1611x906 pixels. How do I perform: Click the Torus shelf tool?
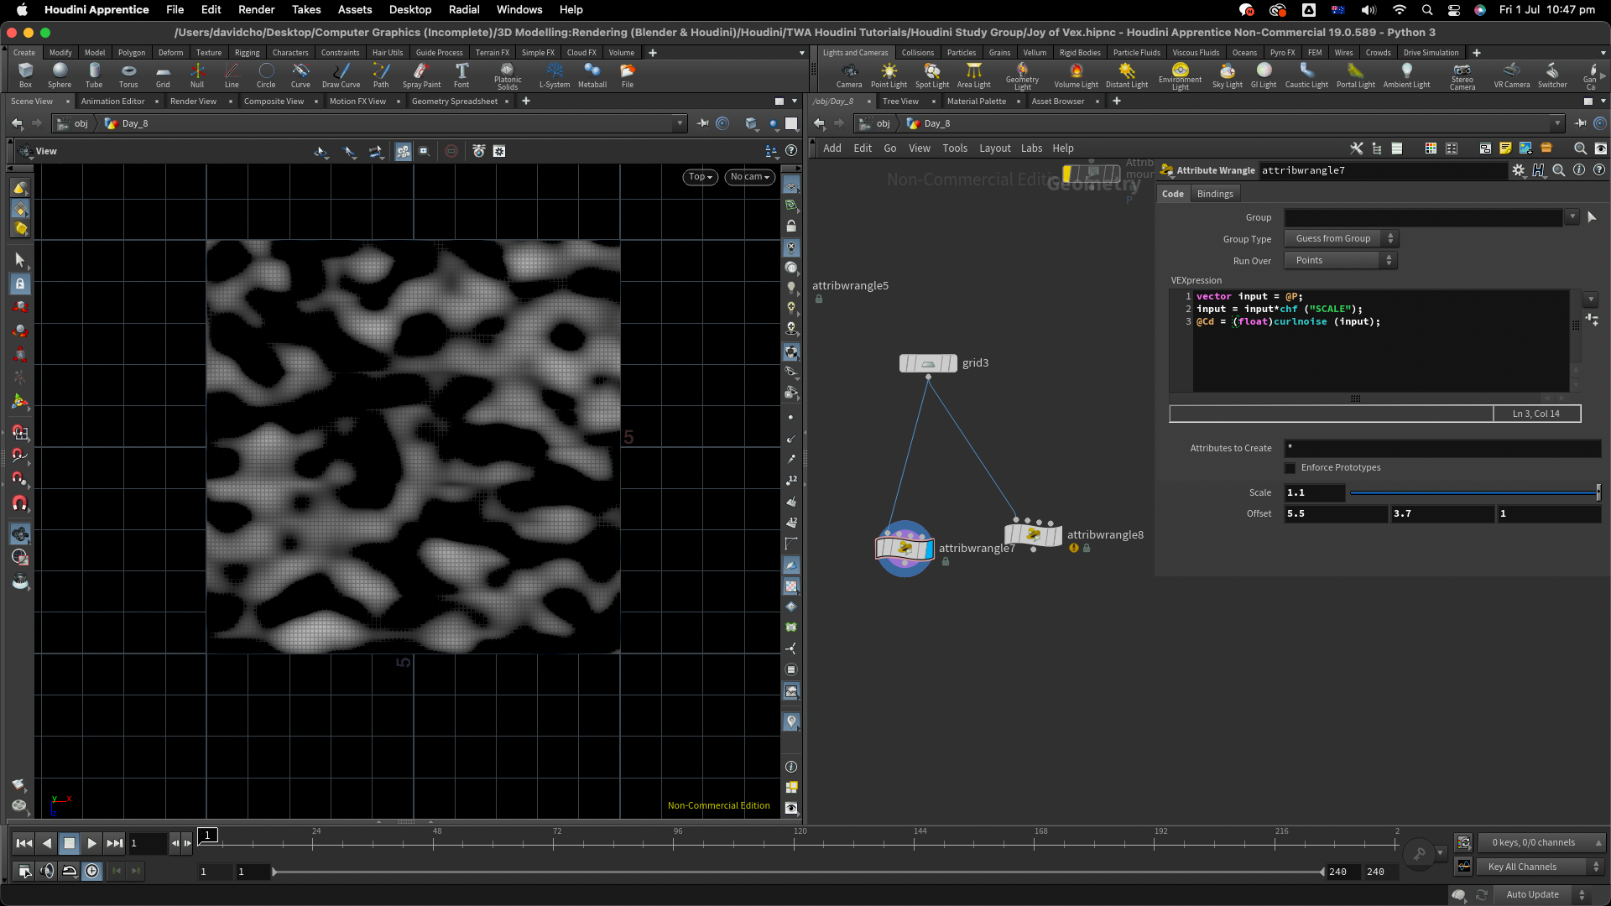click(x=128, y=74)
